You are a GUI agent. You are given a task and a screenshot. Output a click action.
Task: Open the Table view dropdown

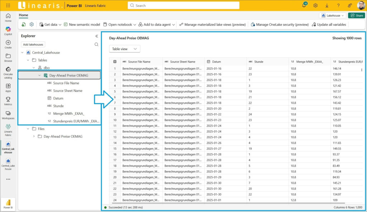(x=124, y=49)
